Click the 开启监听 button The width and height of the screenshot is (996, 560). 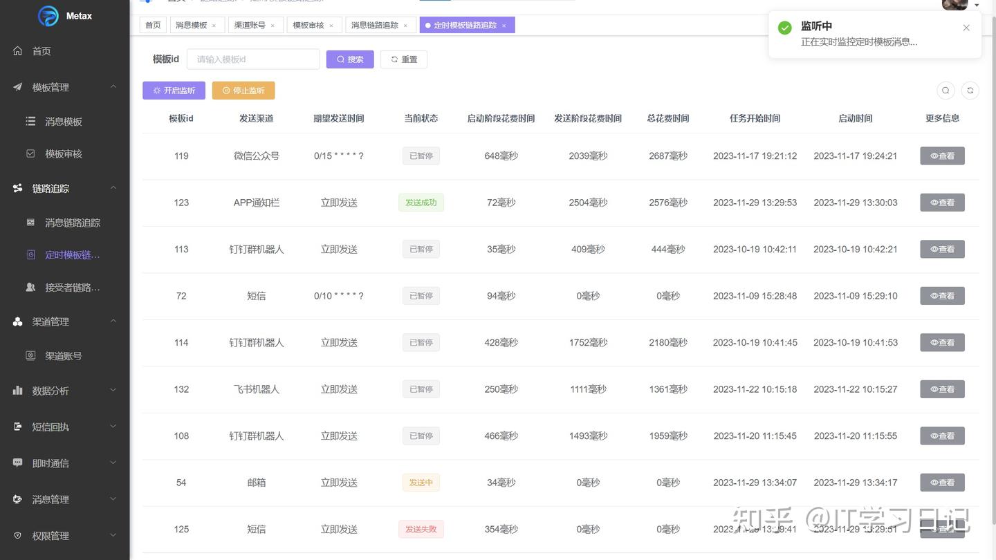(174, 91)
